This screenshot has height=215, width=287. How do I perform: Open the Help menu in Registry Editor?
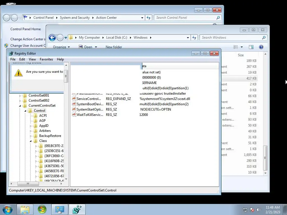pyautogui.click(x=60, y=59)
